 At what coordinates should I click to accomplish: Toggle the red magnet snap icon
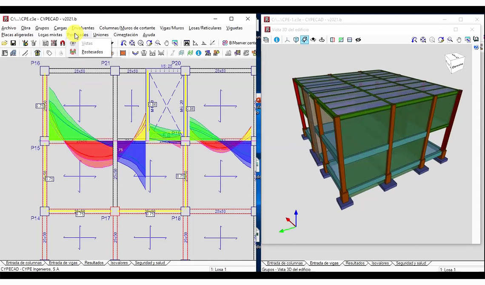pos(63,43)
